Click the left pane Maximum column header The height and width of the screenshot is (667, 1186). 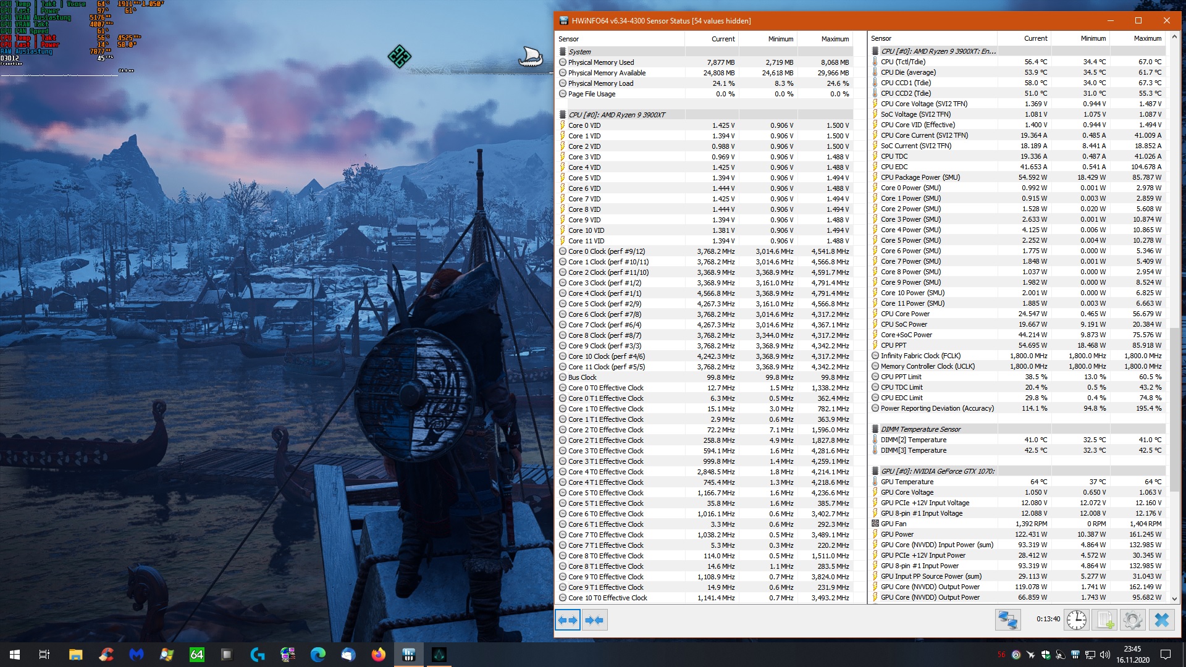point(835,39)
